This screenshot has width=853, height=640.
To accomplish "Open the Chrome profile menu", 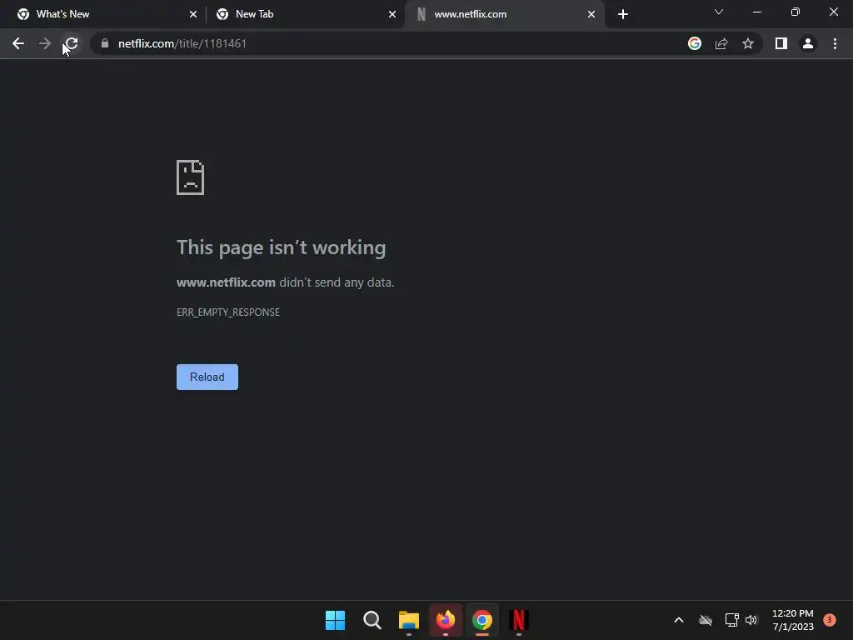I will tap(808, 43).
